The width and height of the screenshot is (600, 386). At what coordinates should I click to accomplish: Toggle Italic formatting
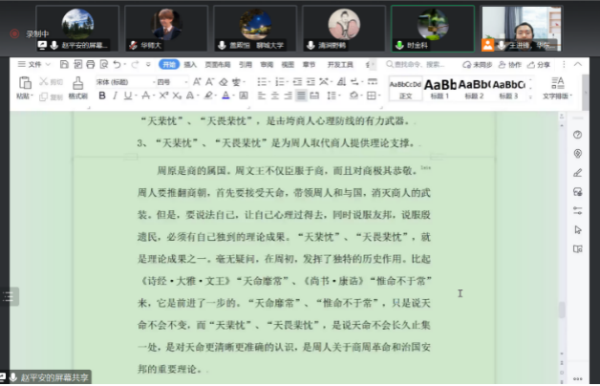click(x=115, y=96)
